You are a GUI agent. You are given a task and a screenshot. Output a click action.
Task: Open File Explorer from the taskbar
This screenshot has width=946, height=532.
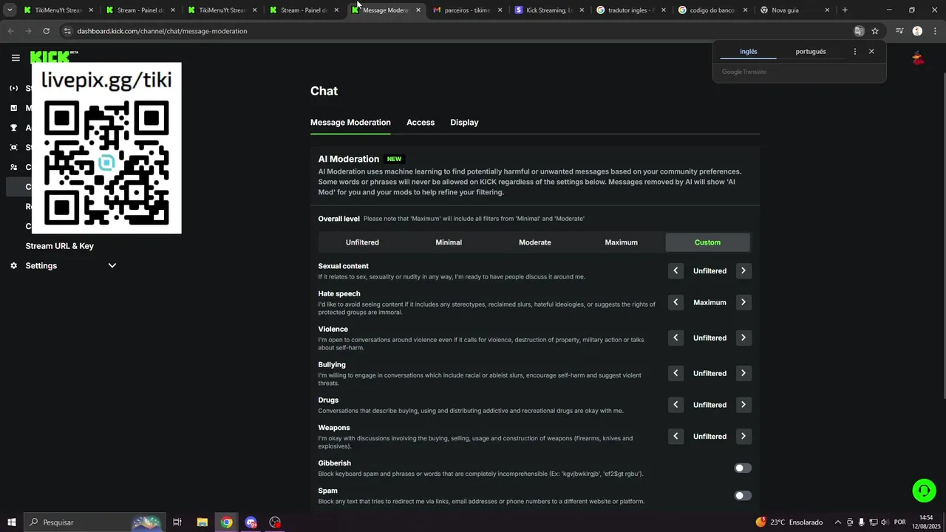(202, 522)
